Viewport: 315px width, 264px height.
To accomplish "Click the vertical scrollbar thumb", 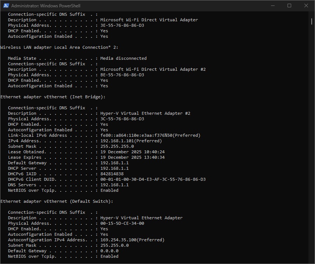I will pos(312,21).
